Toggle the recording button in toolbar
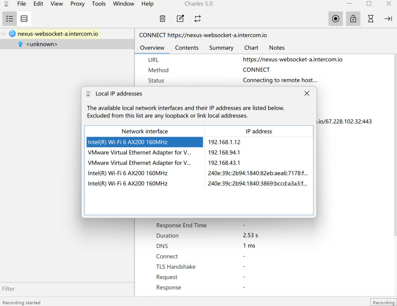397x306 pixels. [x=335, y=19]
